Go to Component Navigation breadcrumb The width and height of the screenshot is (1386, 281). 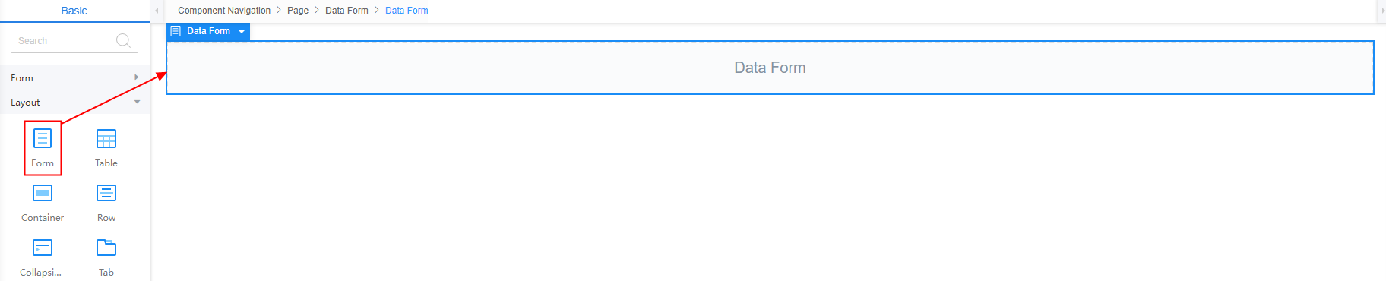[224, 11]
